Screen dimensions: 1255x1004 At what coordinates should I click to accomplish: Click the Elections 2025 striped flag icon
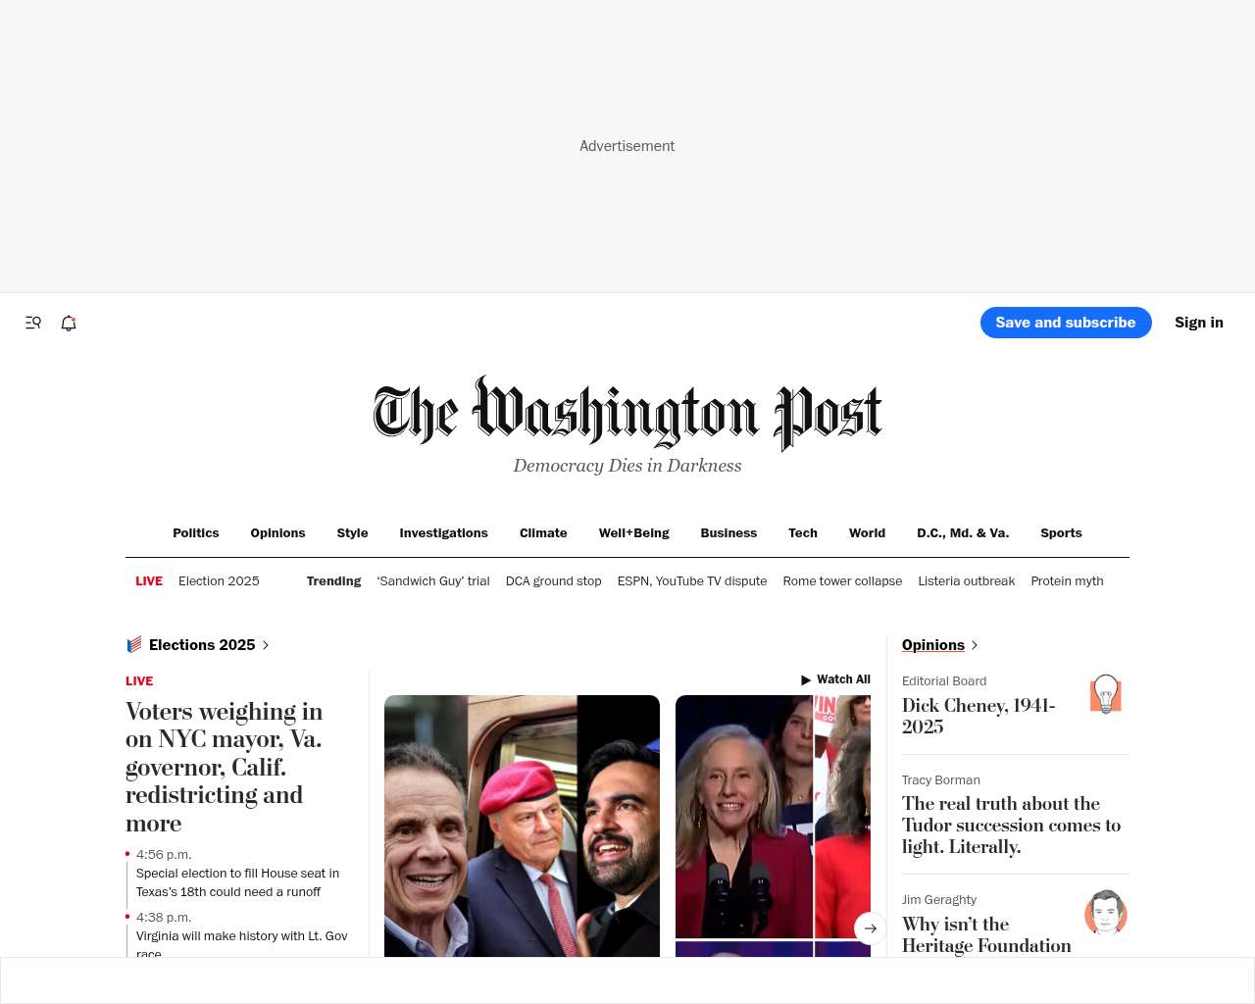134,645
